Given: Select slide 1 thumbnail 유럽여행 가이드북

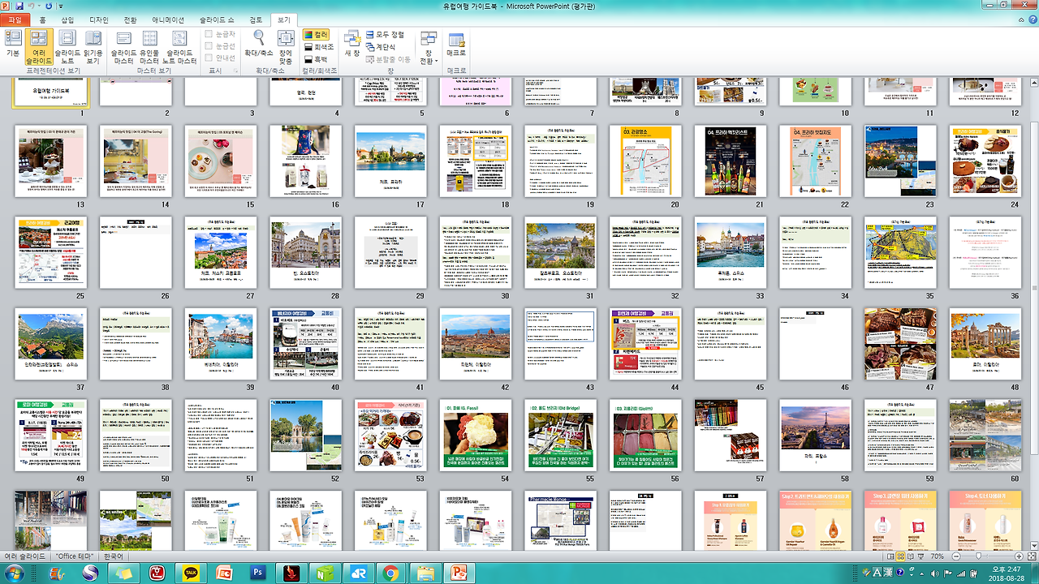Looking at the screenshot, I should tap(51, 93).
